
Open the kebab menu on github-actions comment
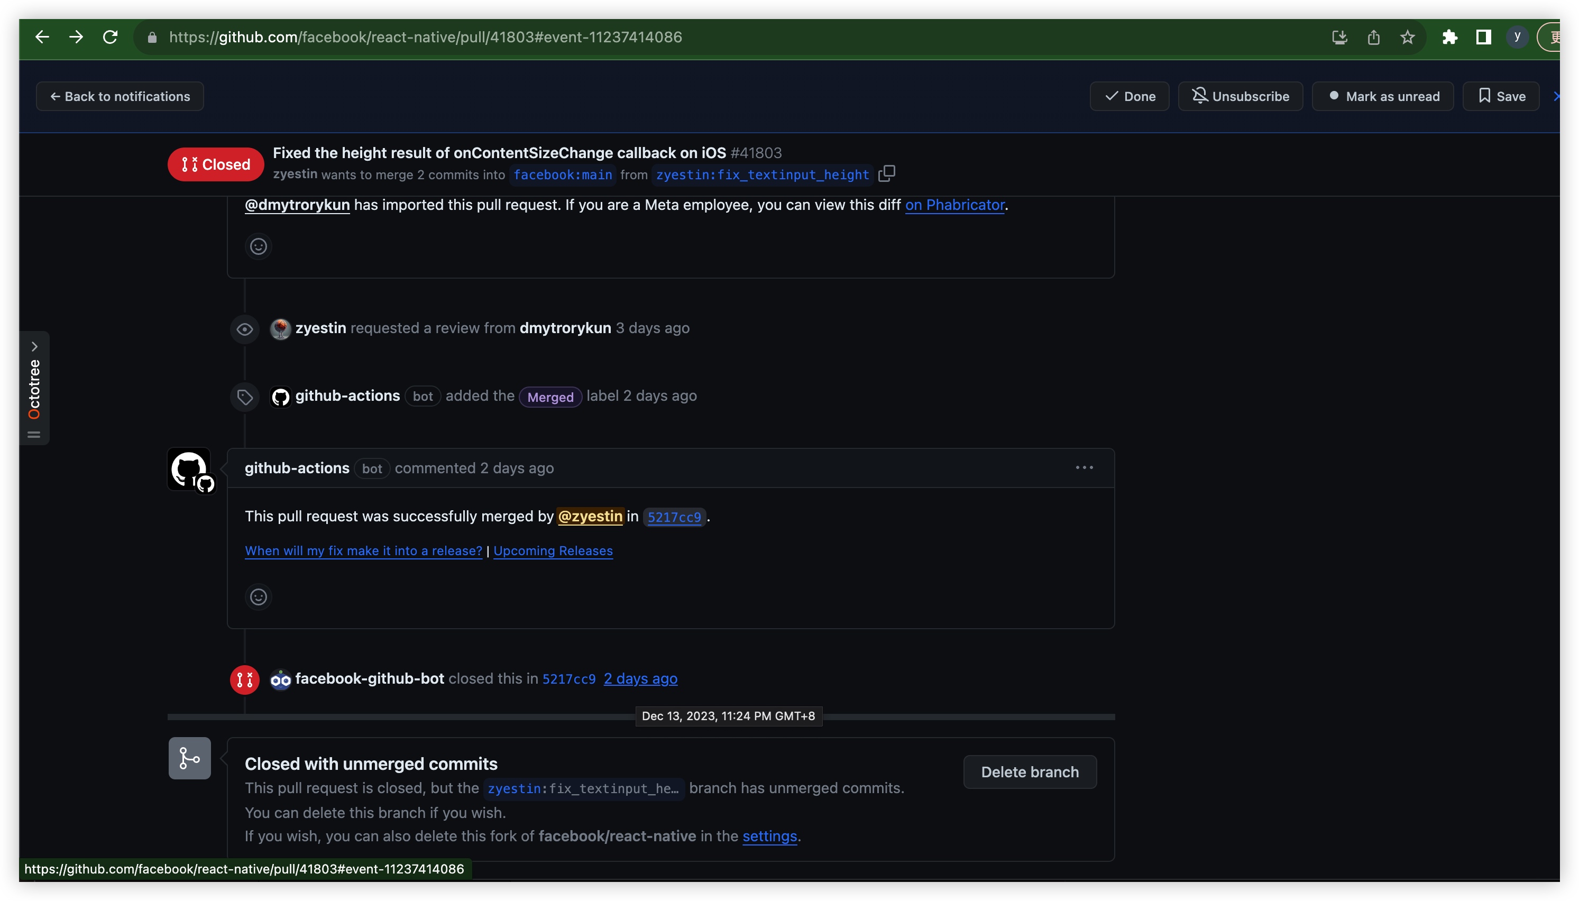pyautogui.click(x=1084, y=467)
